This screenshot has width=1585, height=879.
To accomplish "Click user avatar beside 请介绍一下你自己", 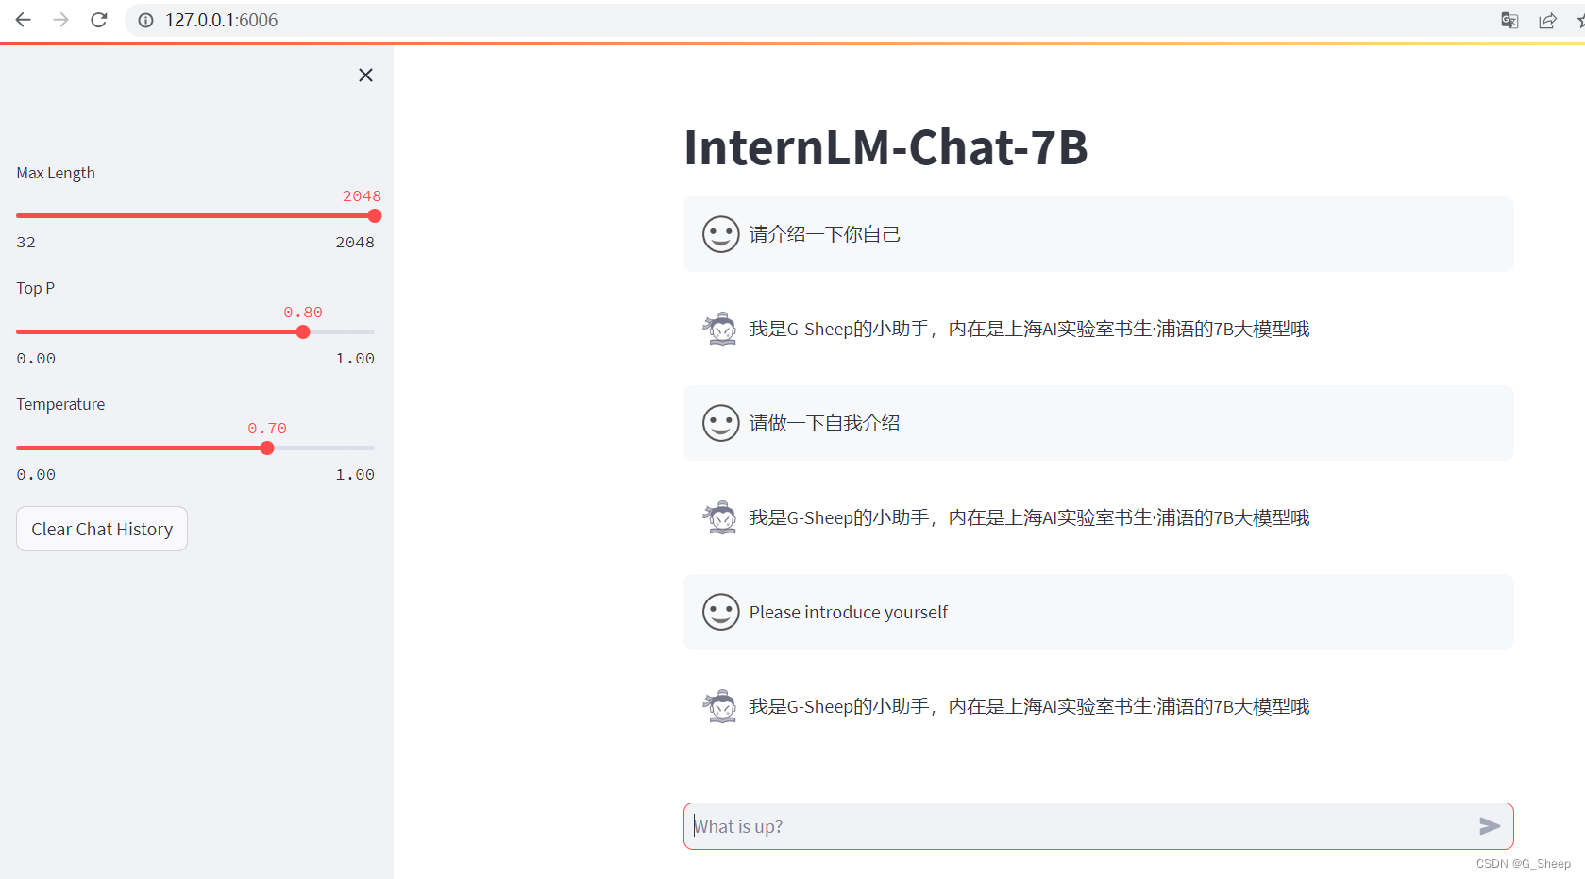I will (x=720, y=234).
